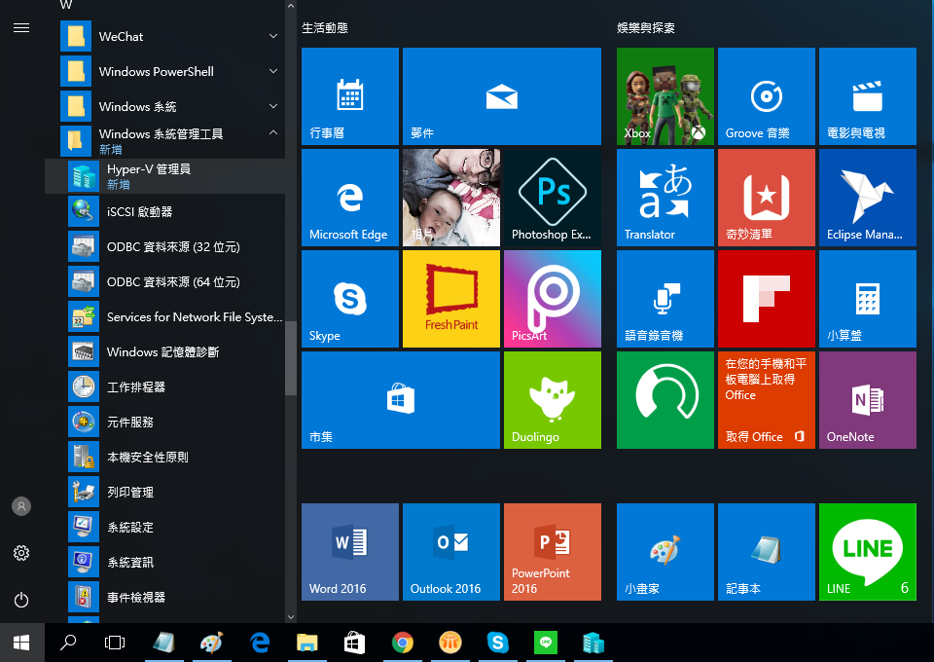Open the Photos tile (相片)
The width and height of the screenshot is (934, 662).
(x=450, y=198)
